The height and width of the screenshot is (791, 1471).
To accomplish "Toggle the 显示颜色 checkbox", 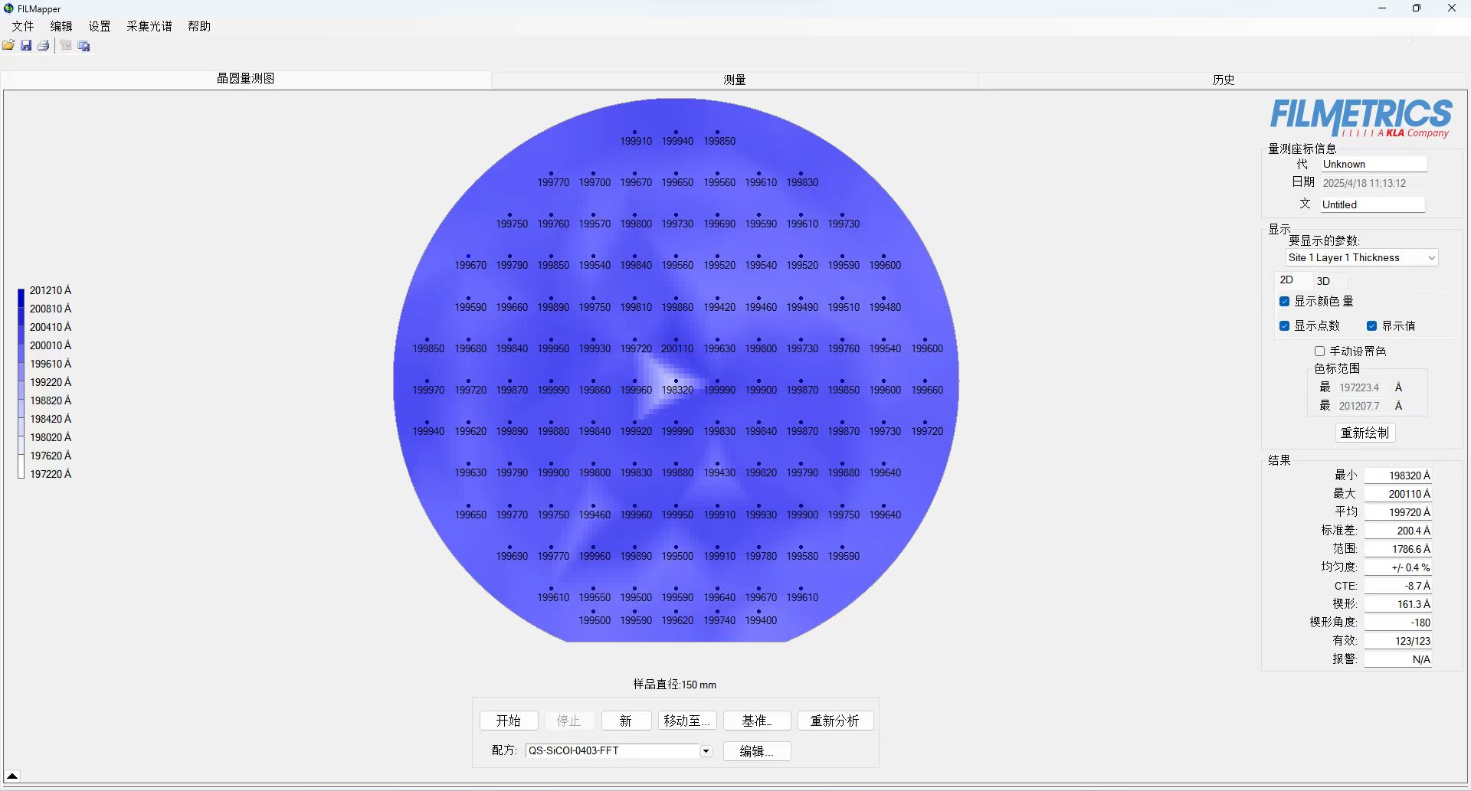I will coord(1285,302).
